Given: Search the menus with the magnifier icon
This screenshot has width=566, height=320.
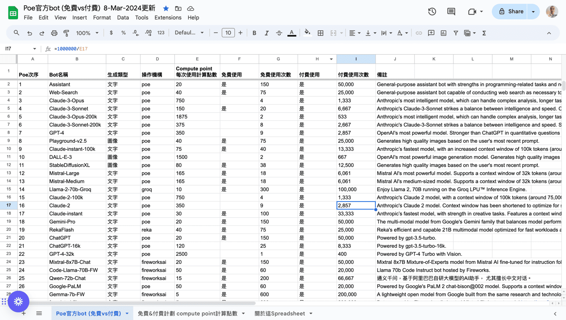Looking at the screenshot, I should (x=16, y=33).
